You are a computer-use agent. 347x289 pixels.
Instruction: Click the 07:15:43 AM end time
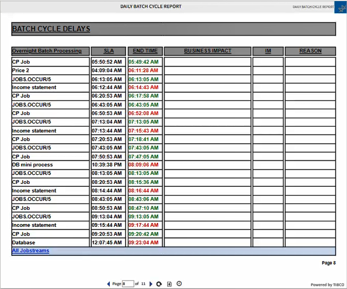144,131
